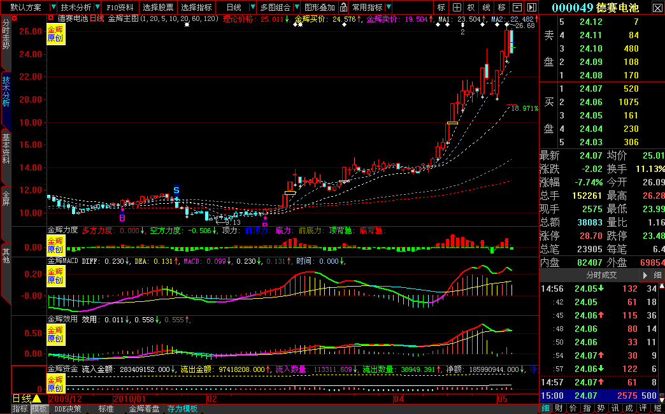Click the 移 (shift) toolbar button
Image resolution: width=665 pixels, height=414 pixels.
[x=502, y=7]
